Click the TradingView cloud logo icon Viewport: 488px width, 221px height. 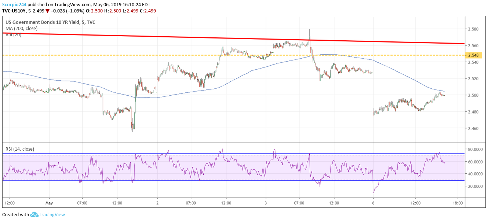pyautogui.click(x=34, y=214)
